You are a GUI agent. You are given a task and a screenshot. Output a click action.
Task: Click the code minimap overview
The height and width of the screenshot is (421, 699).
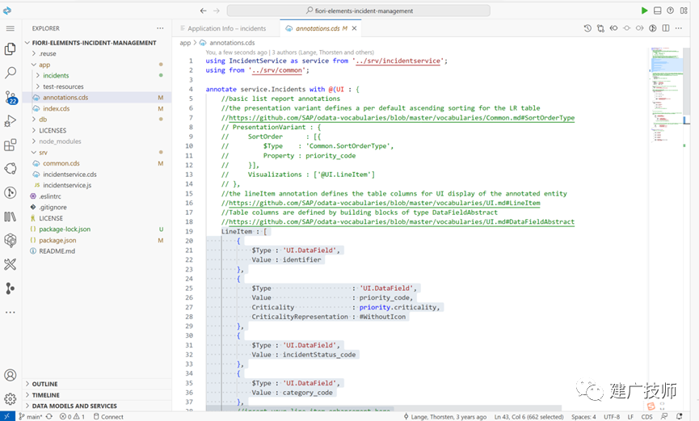click(667, 96)
